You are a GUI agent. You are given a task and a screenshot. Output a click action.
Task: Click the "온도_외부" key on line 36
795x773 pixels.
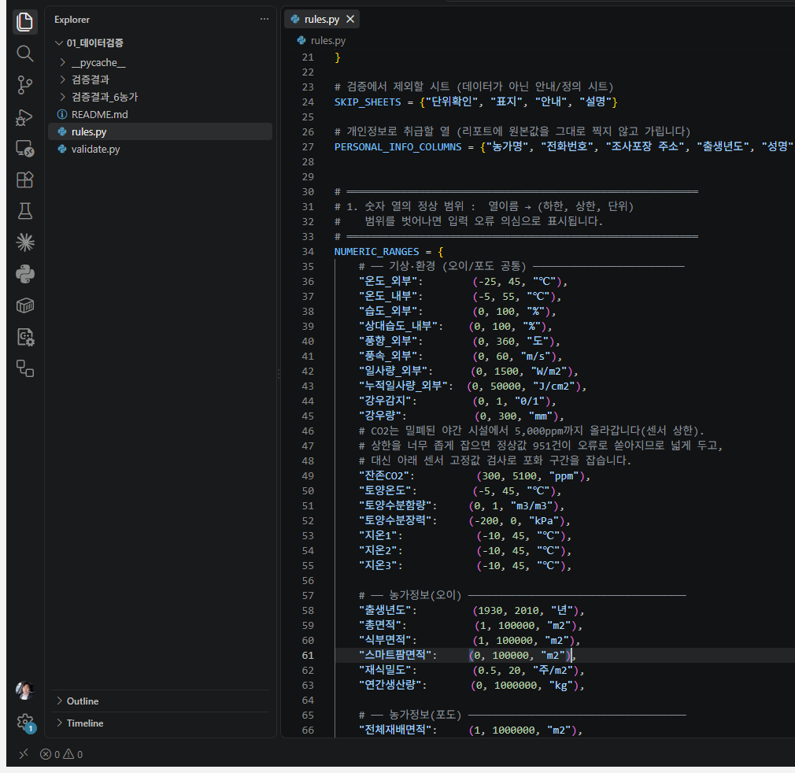coord(387,281)
